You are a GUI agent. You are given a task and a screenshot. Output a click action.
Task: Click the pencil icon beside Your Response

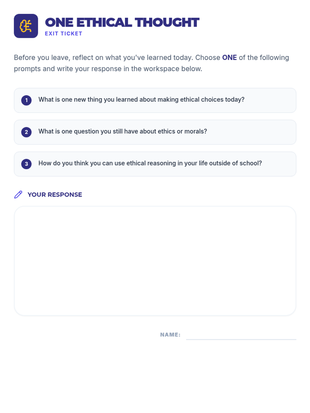click(18, 195)
